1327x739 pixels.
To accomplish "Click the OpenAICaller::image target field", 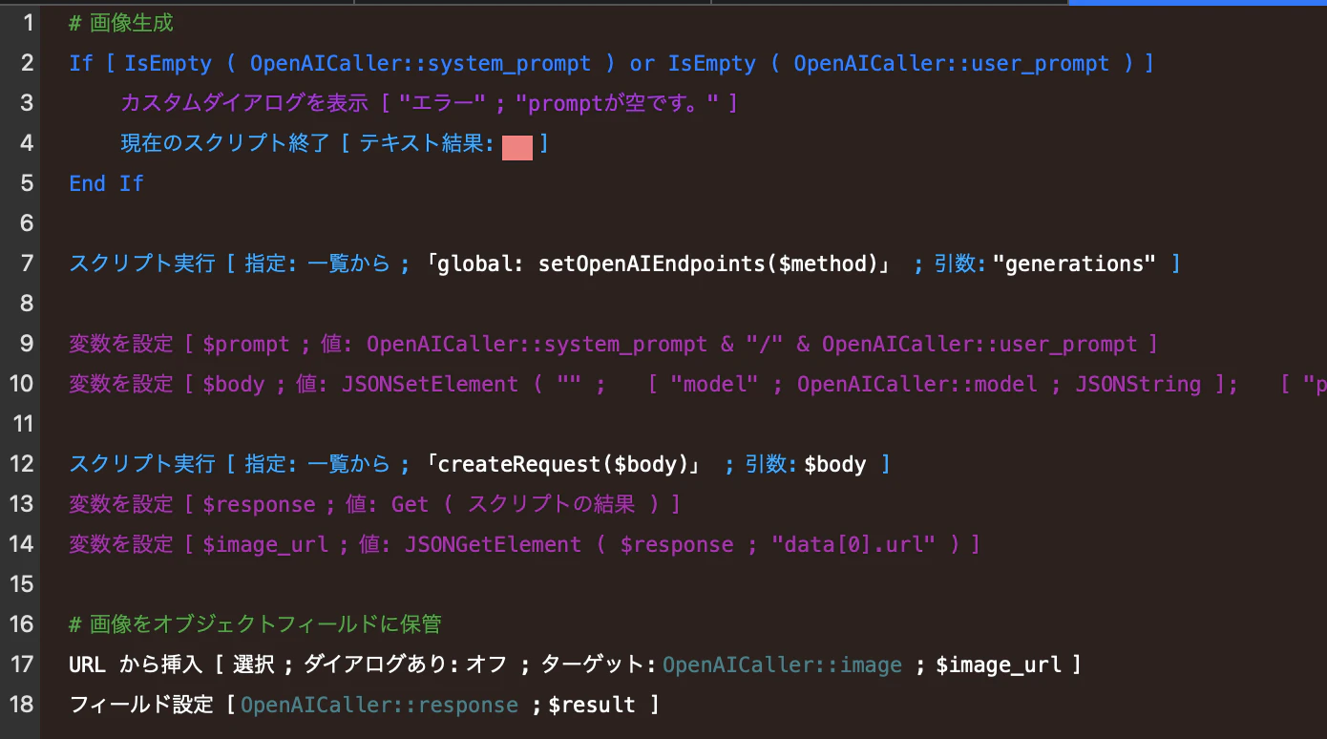I will coord(782,665).
